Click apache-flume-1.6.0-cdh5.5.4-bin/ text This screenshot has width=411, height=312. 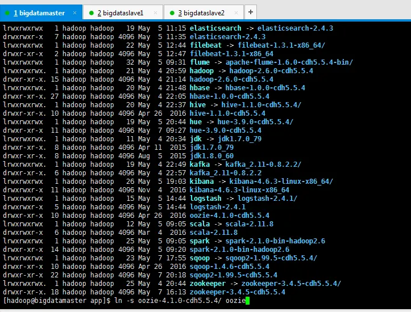point(289,62)
